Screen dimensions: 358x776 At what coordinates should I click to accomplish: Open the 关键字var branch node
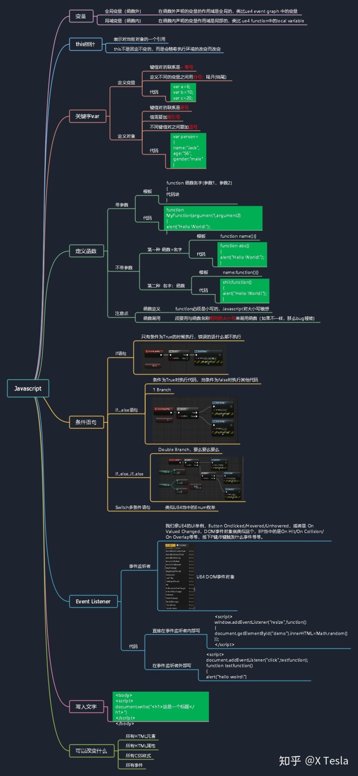pos(88,116)
